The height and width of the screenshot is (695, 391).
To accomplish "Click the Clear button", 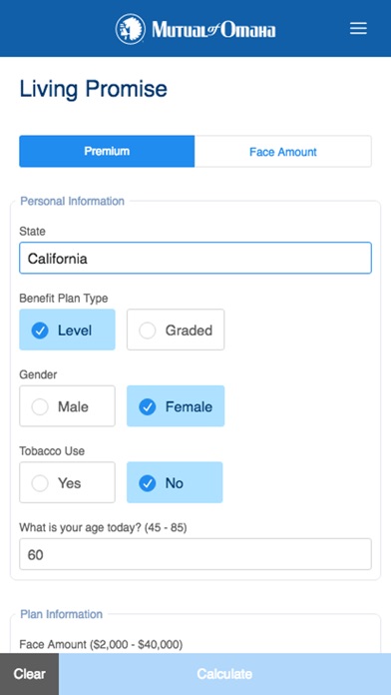I will (x=29, y=674).
